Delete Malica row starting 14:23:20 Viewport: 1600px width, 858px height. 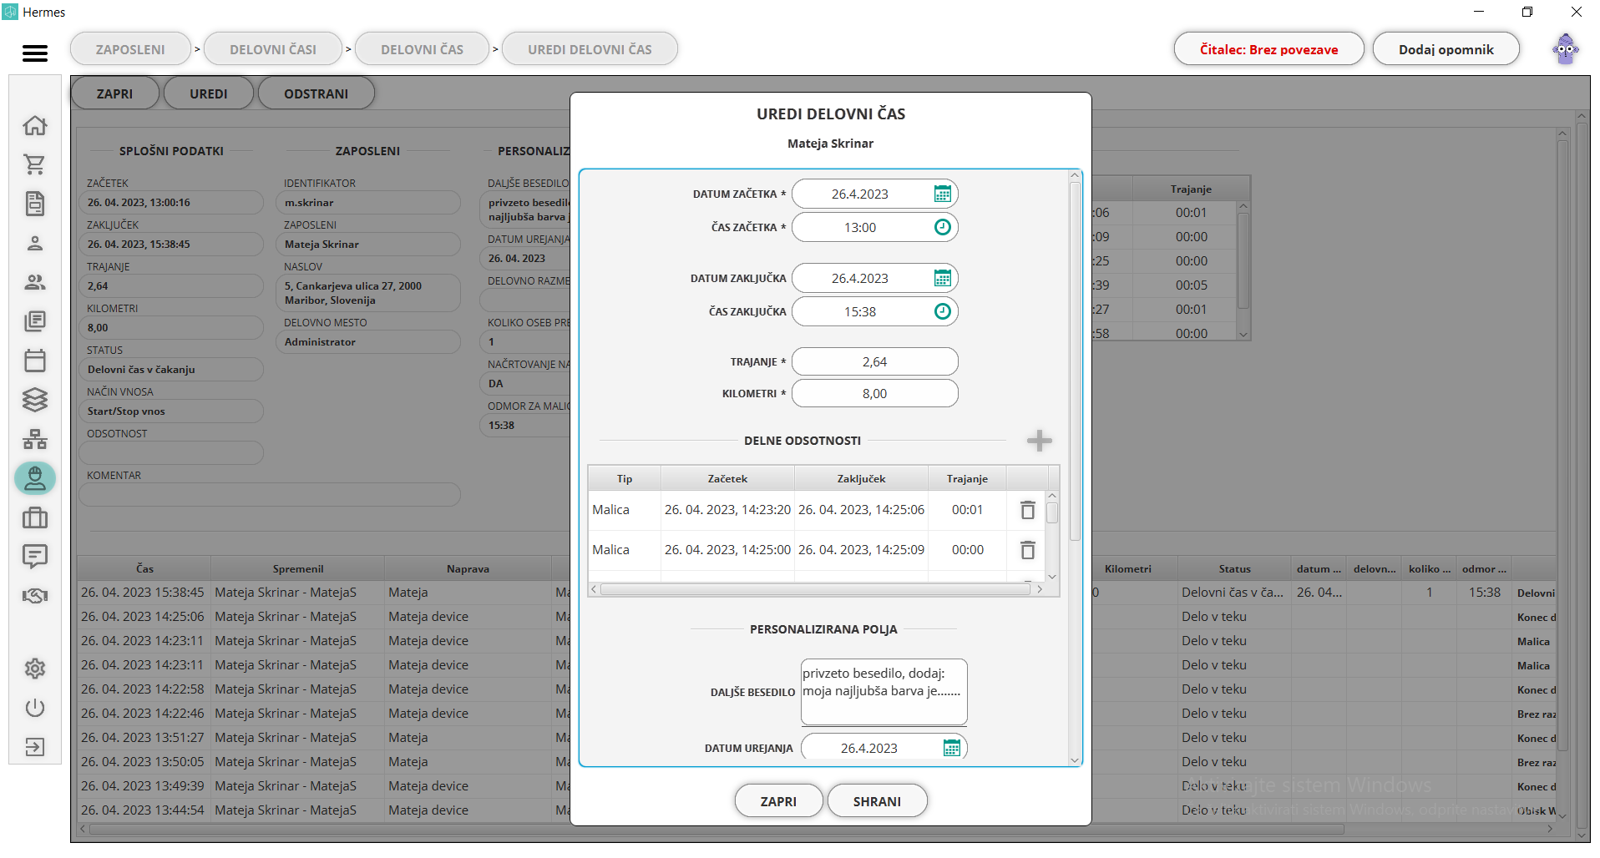[x=1028, y=510]
